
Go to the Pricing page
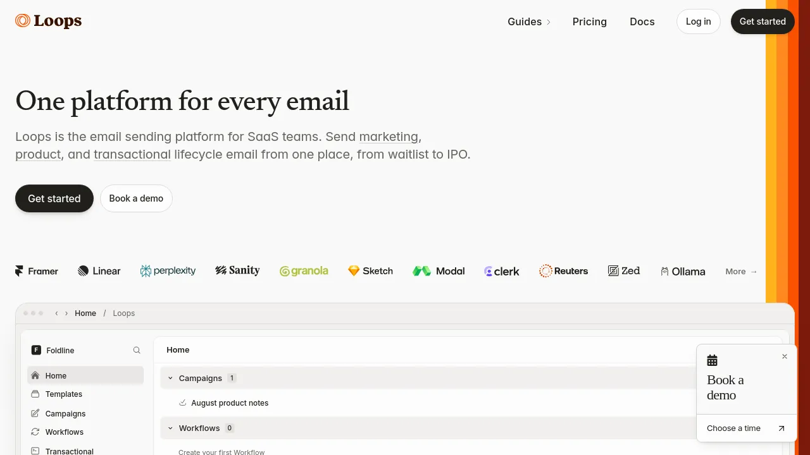point(589,21)
